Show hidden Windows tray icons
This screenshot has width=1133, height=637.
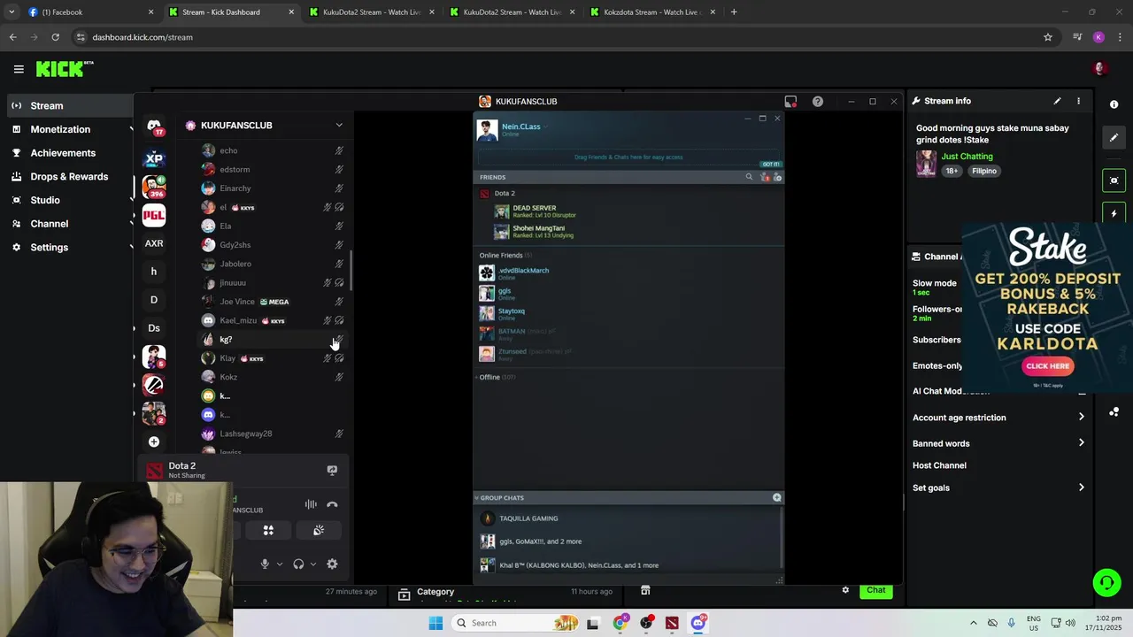[x=973, y=623]
